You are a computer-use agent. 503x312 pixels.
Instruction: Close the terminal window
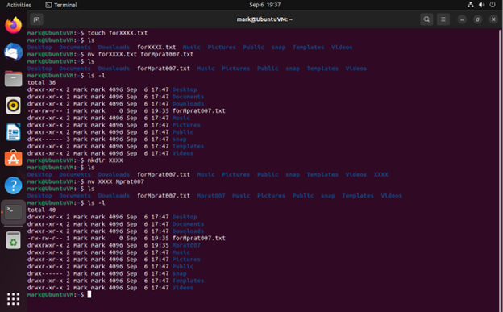[493, 19]
